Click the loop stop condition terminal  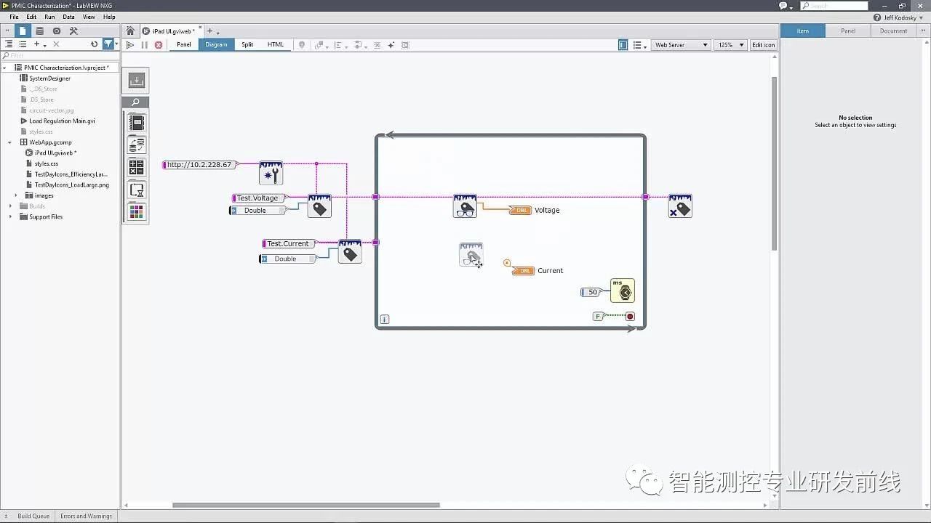(631, 316)
